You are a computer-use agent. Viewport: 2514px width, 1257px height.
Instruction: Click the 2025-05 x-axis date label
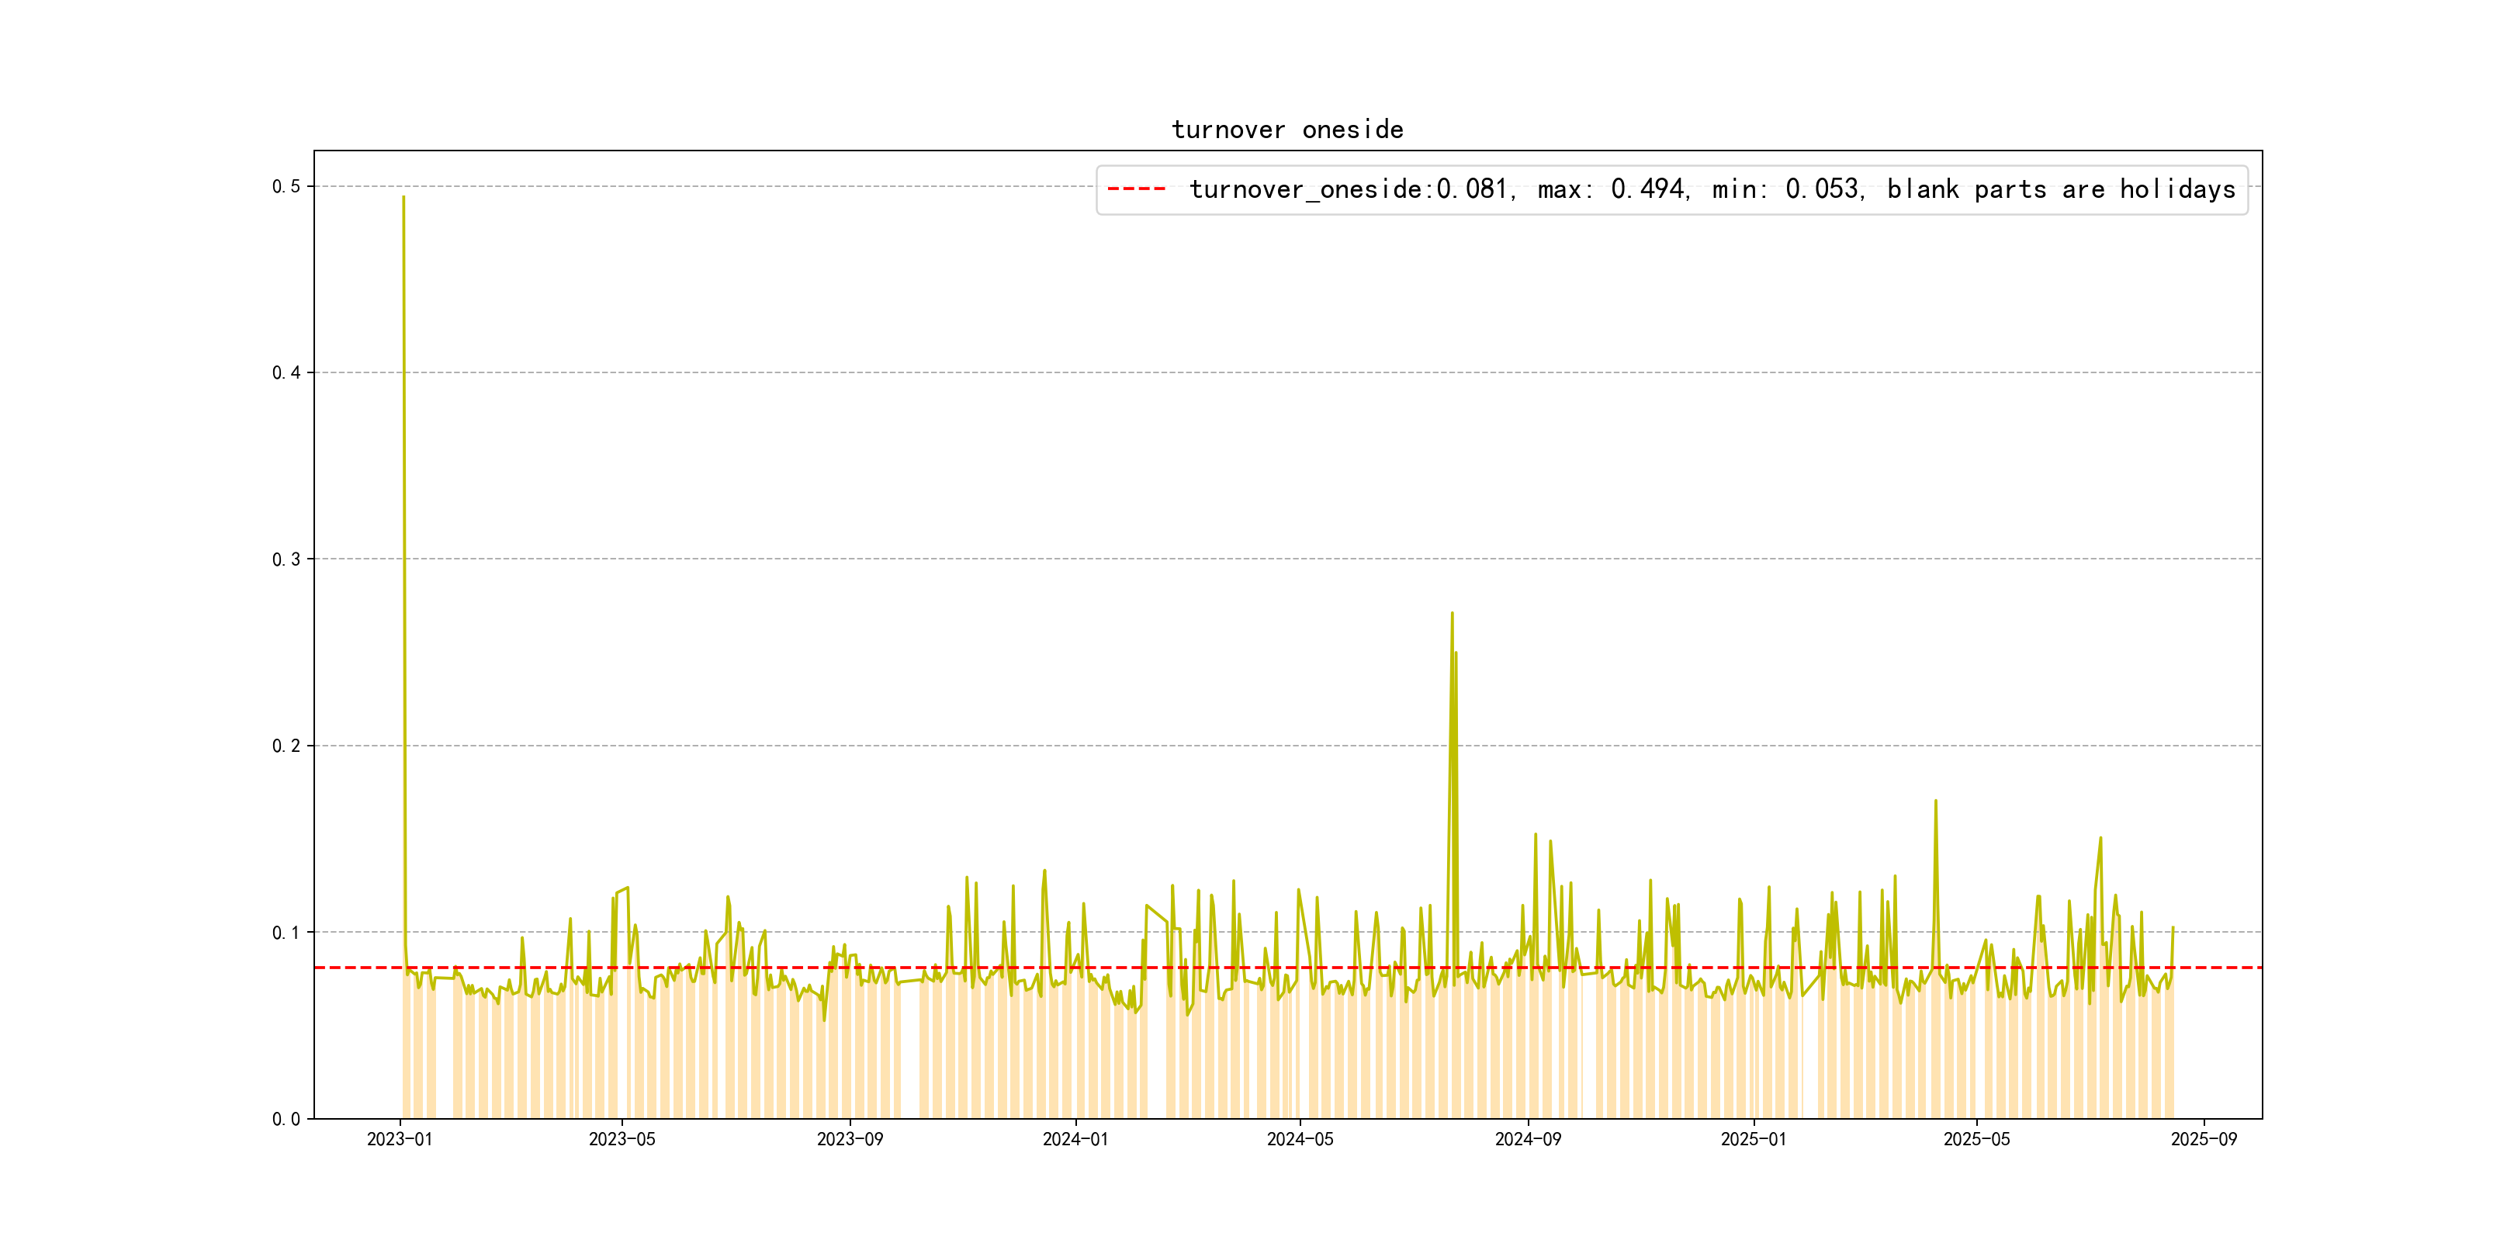(x=1976, y=1139)
